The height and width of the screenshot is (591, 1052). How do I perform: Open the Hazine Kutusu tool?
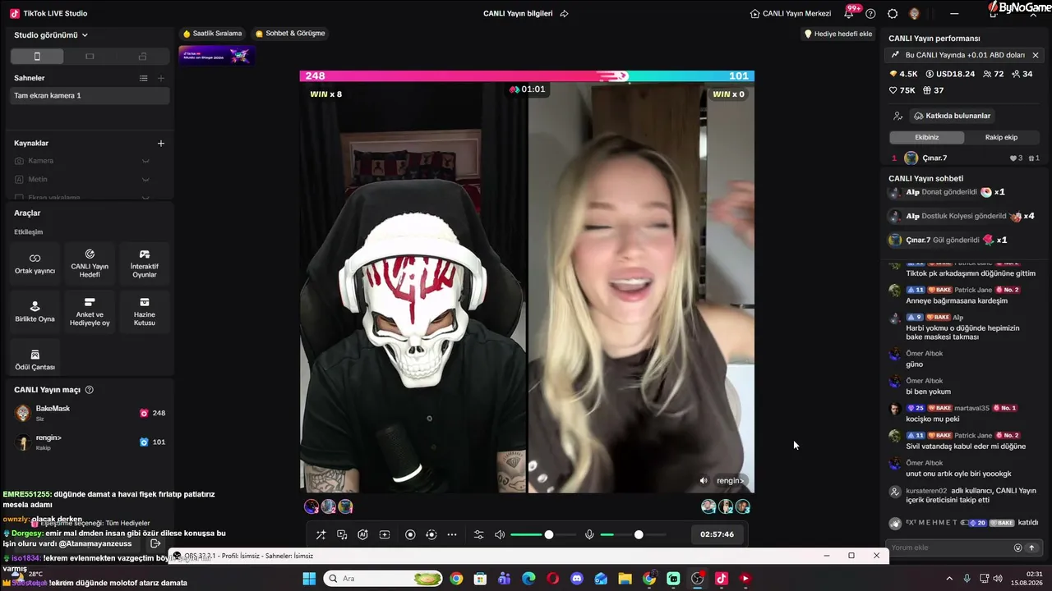tap(145, 311)
